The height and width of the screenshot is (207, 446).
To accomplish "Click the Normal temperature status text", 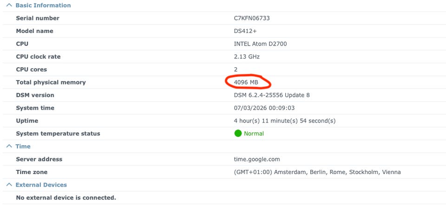I will pyautogui.click(x=254, y=134).
